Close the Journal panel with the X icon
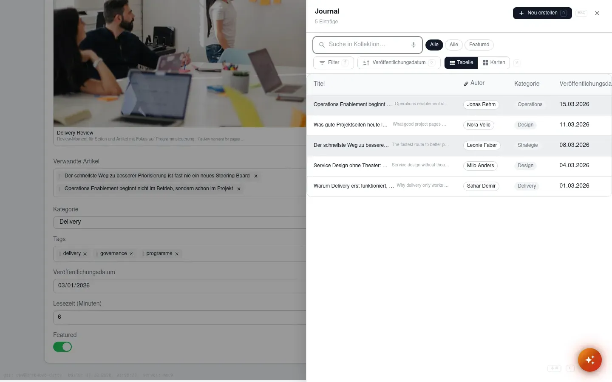This screenshot has height=382, width=612. (597, 13)
